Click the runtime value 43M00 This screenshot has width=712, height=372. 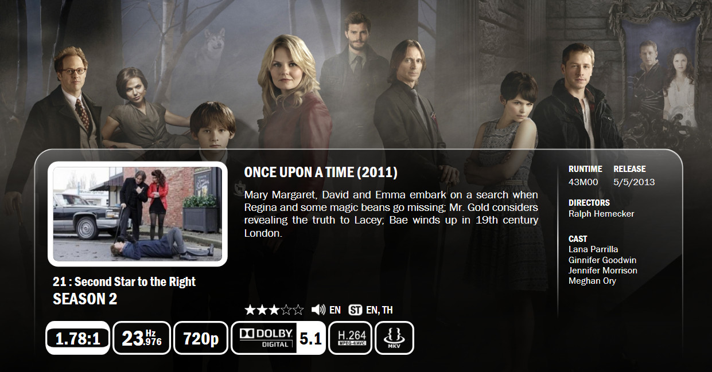[x=583, y=182]
